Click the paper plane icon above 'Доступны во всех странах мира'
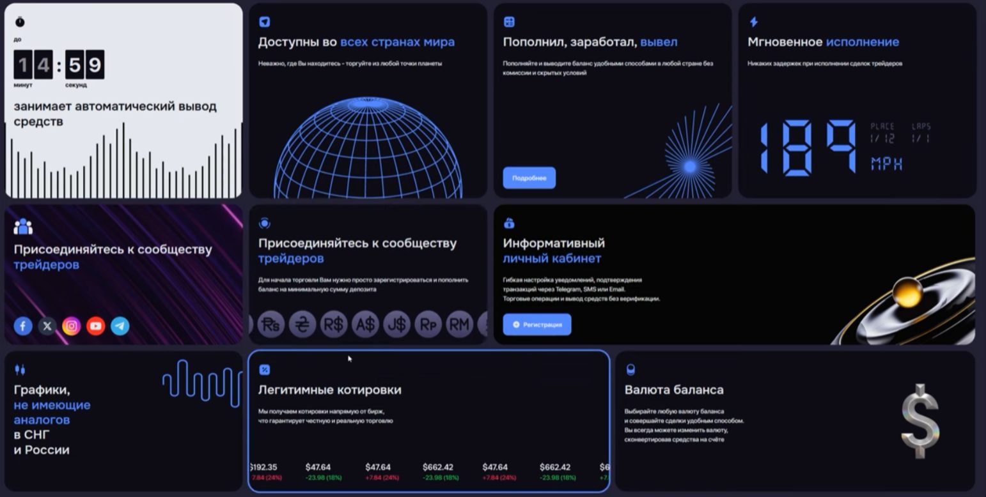 click(x=264, y=22)
